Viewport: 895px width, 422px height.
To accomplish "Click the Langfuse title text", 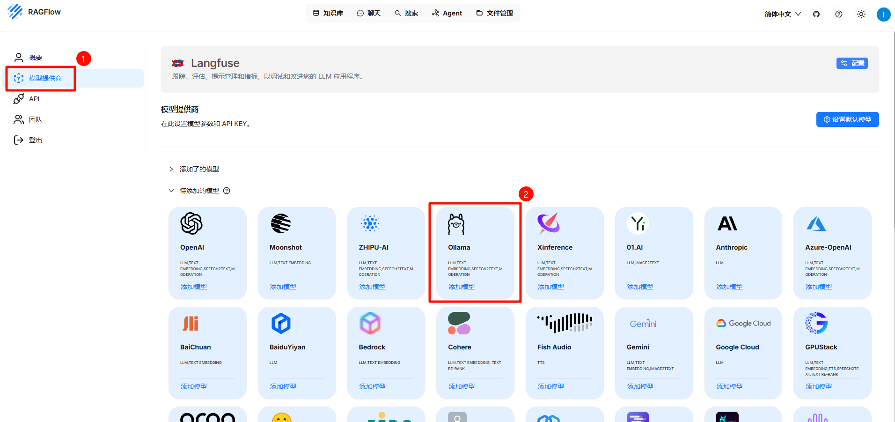I will [215, 63].
